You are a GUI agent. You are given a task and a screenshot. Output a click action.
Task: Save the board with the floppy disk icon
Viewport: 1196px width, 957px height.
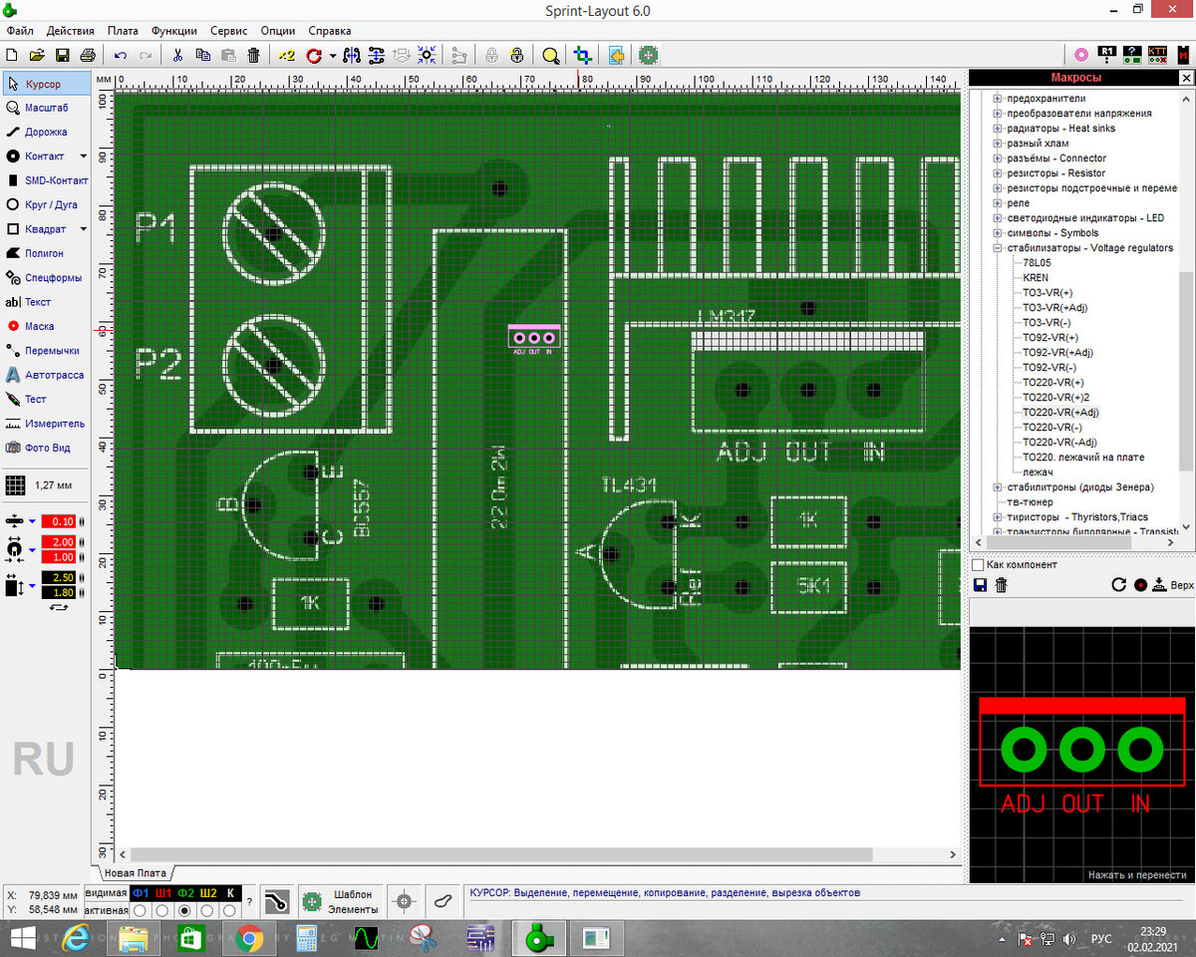[62, 55]
